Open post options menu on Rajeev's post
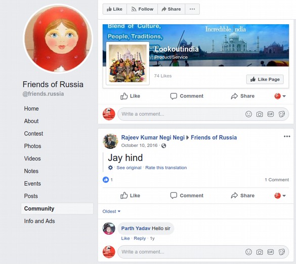This screenshot has width=296, height=264. 287,136
